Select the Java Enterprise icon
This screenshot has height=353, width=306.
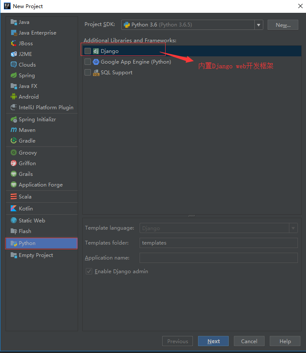tap(14, 33)
